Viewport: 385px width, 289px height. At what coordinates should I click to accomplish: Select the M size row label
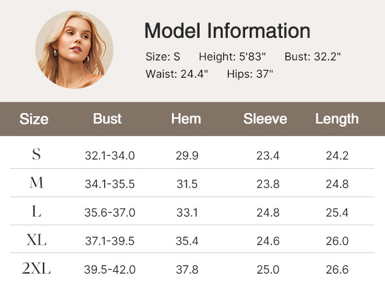coord(37,184)
